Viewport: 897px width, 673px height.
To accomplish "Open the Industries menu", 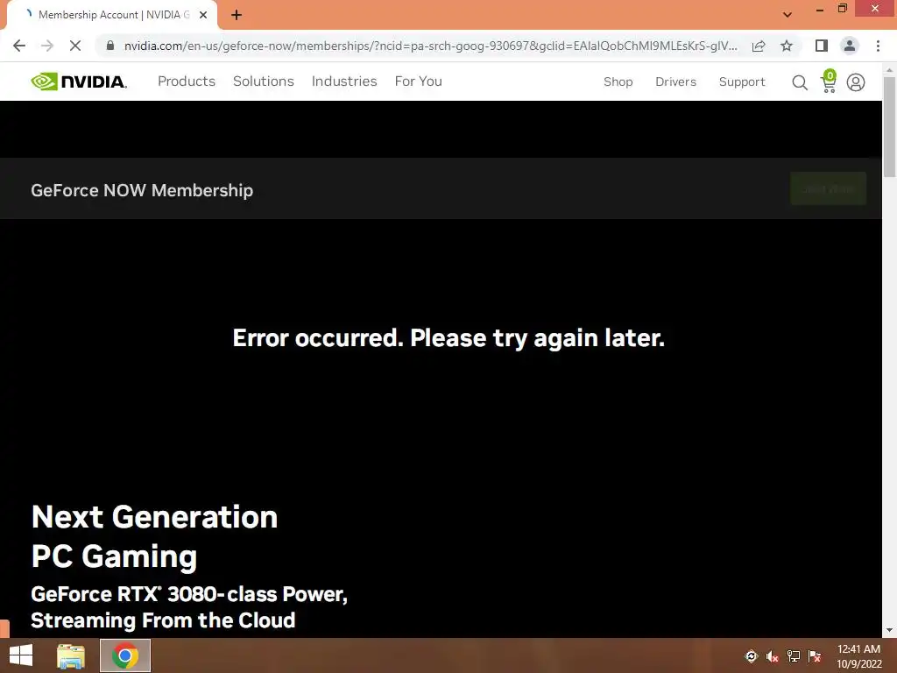I will 344,81.
